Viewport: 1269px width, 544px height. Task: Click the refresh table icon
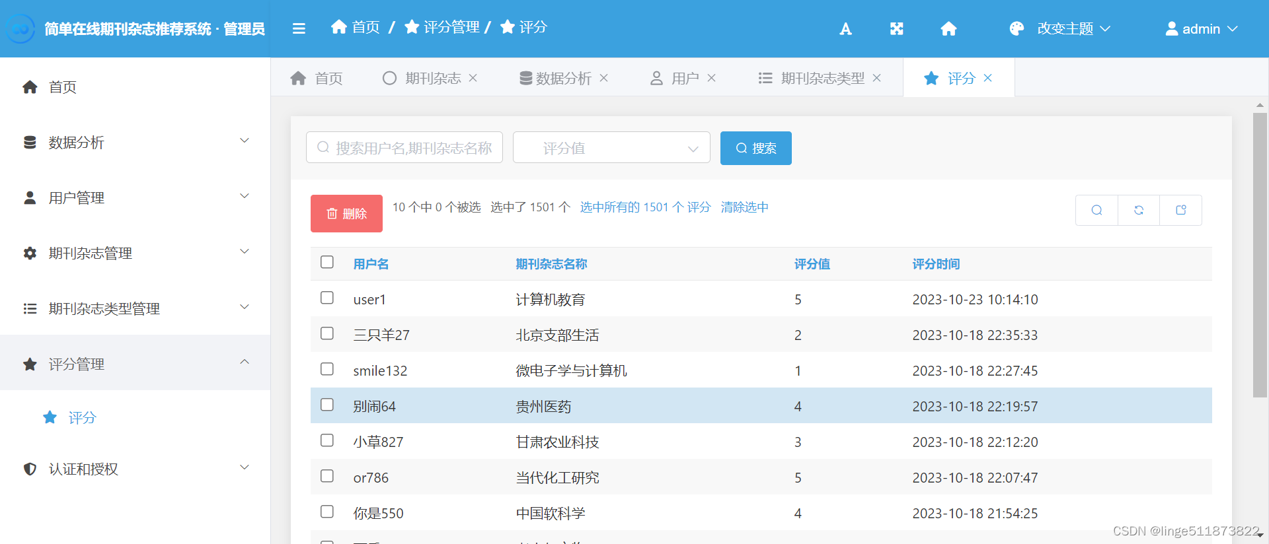click(1139, 210)
